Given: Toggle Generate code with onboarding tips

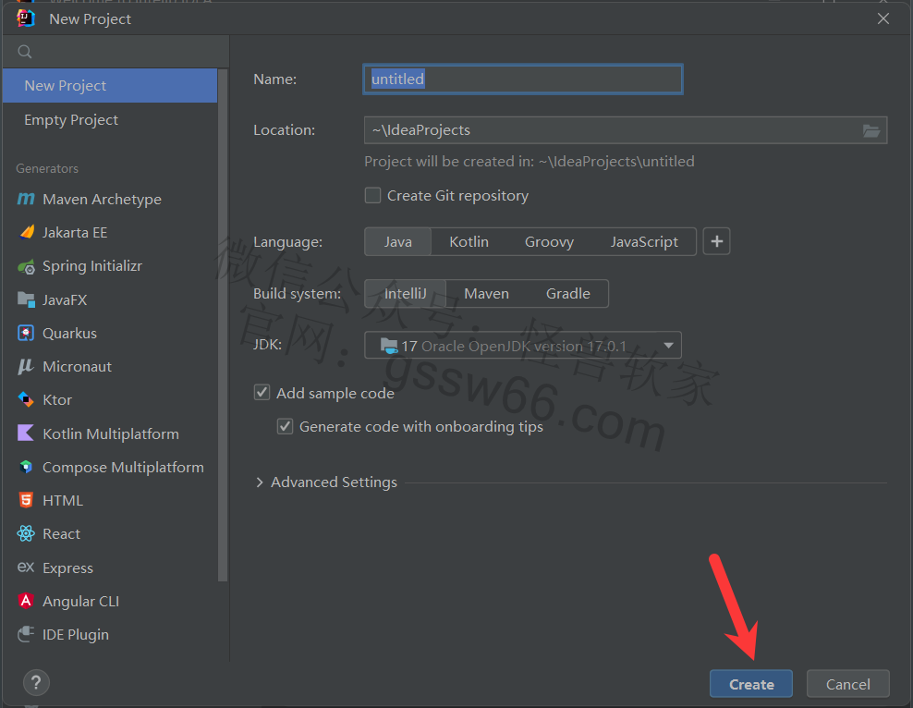Looking at the screenshot, I should (285, 426).
